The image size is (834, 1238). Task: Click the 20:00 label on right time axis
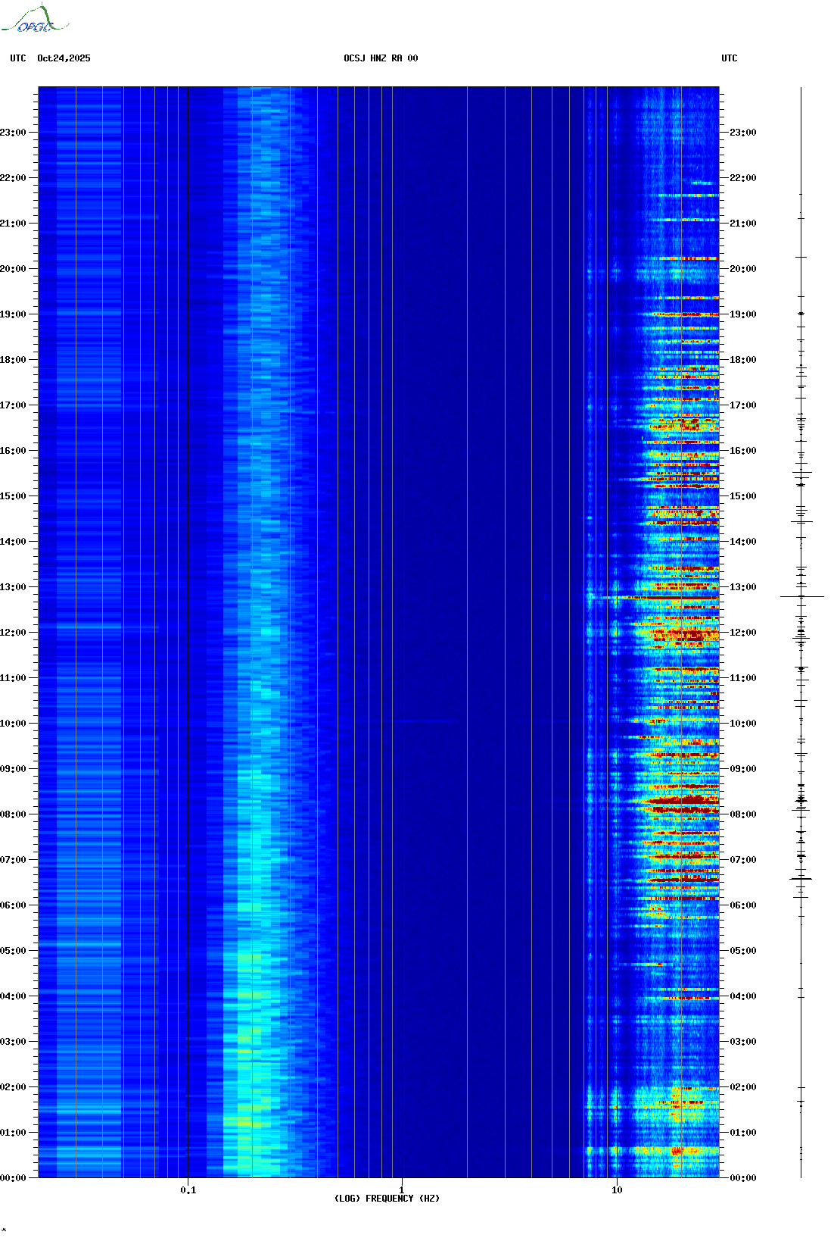point(742,269)
